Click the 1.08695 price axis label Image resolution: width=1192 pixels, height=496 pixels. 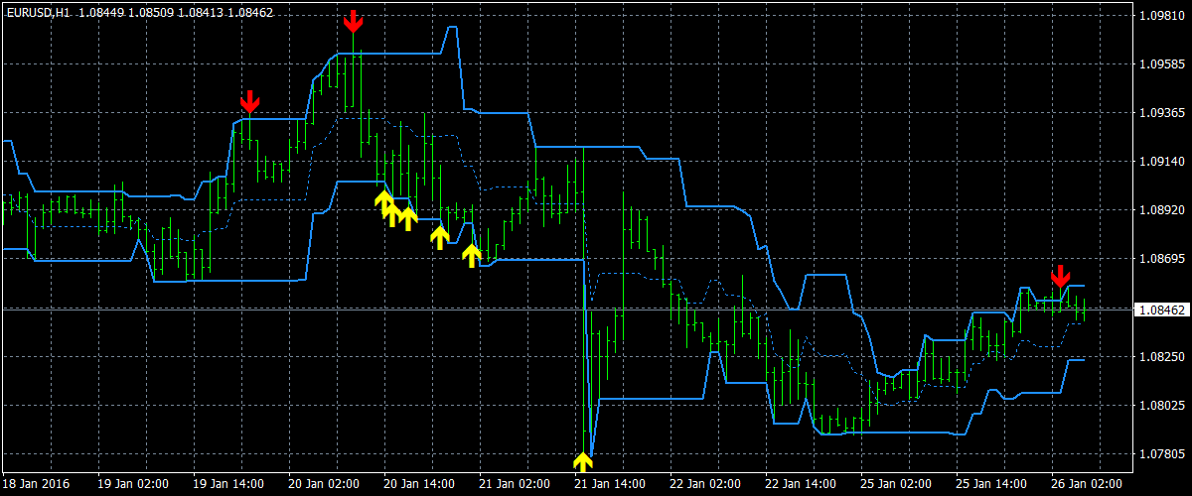(1161, 259)
